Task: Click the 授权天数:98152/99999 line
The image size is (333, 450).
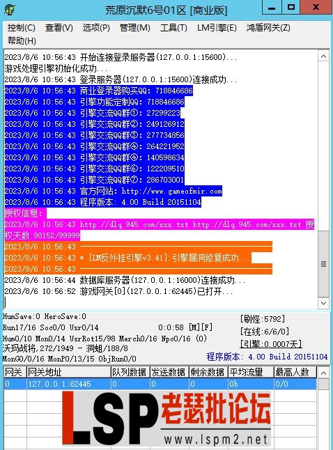Action: 42,235
